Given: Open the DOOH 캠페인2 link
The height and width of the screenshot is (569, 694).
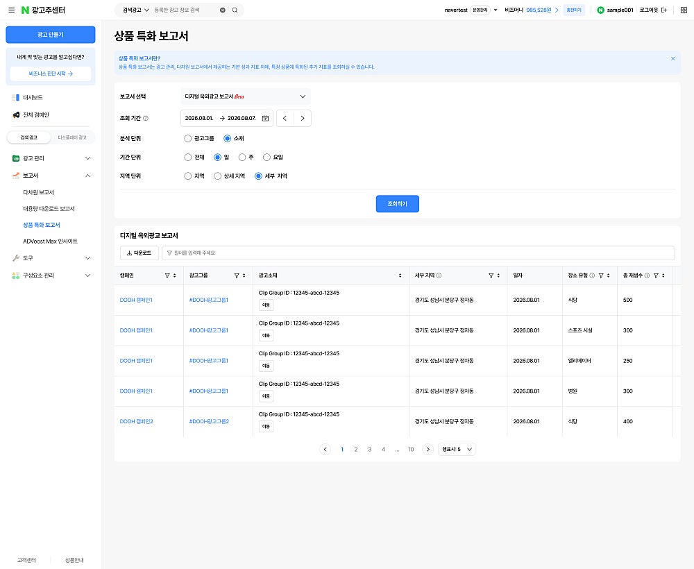Looking at the screenshot, I should pos(136,422).
